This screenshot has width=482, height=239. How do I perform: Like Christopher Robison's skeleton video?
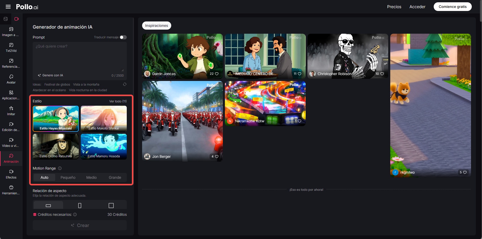[x=382, y=74]
